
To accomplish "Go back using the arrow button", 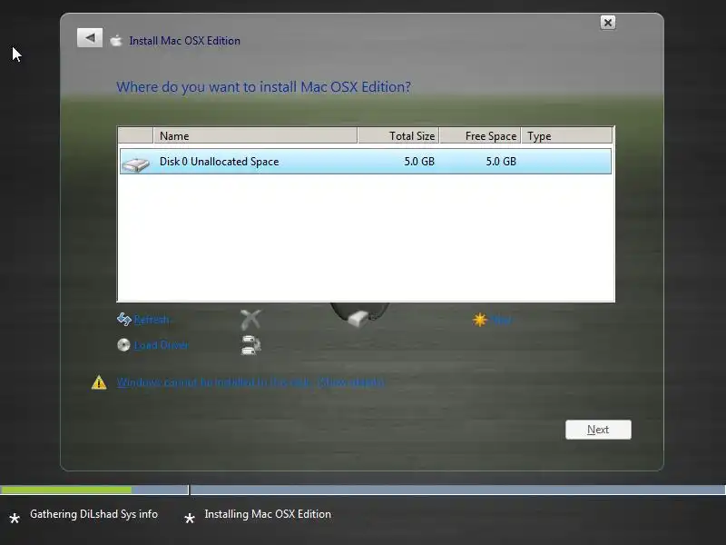I will coord(90,38).
